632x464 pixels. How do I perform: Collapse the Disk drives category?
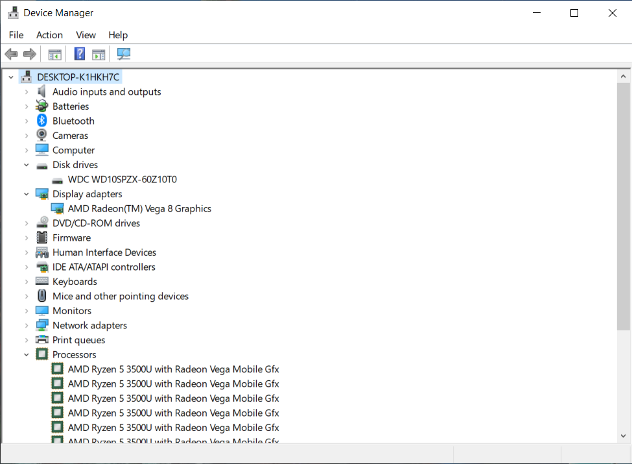27,165
